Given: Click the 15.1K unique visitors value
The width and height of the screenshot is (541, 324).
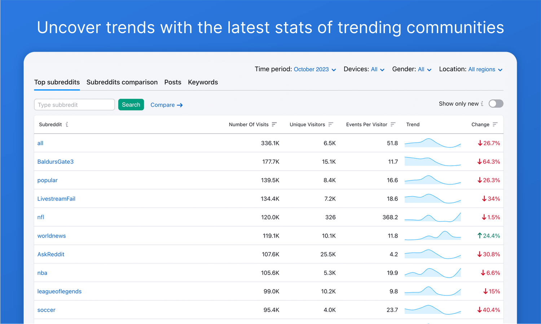Looking at the screenshot, I should [x=329, y=162].
